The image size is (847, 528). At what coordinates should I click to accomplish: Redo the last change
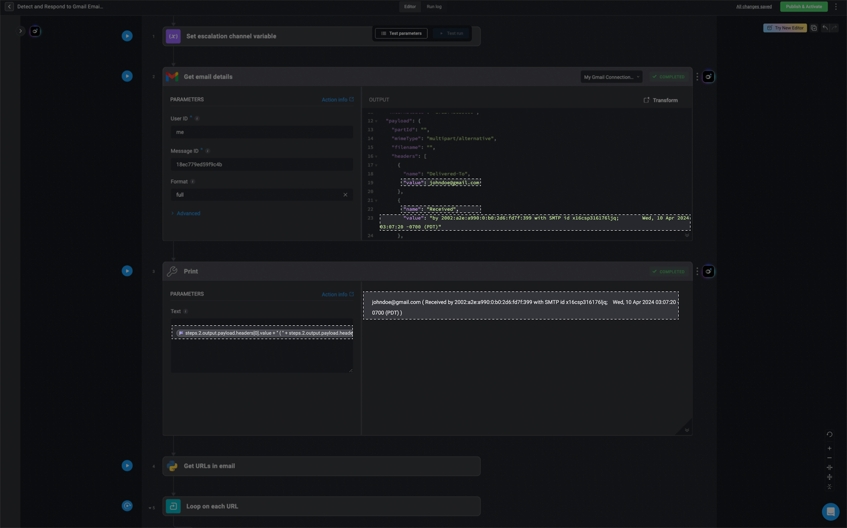click(x=835, y=28)
